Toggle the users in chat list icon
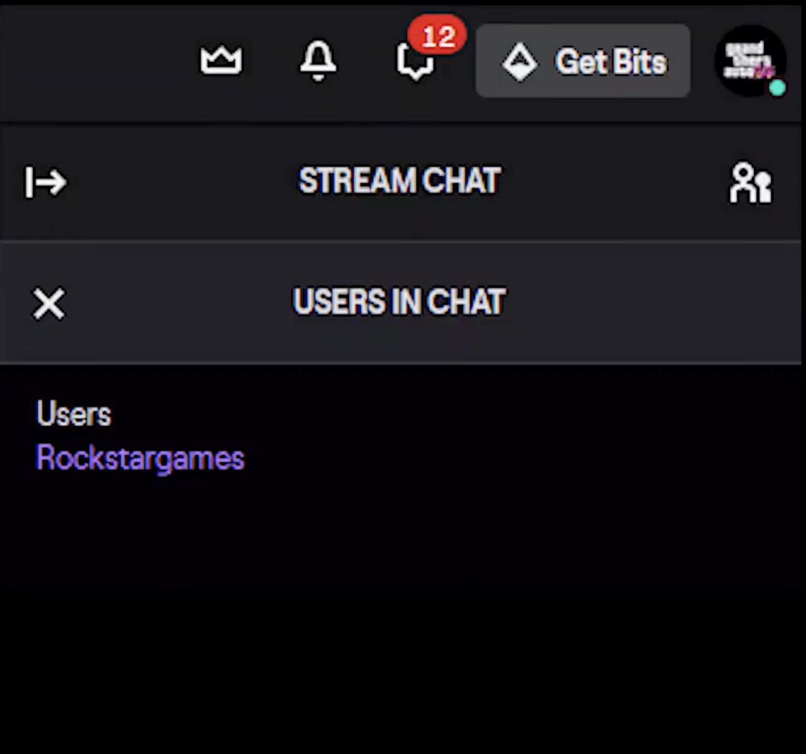This screenshot has width=806, height=754. (751, 183)
